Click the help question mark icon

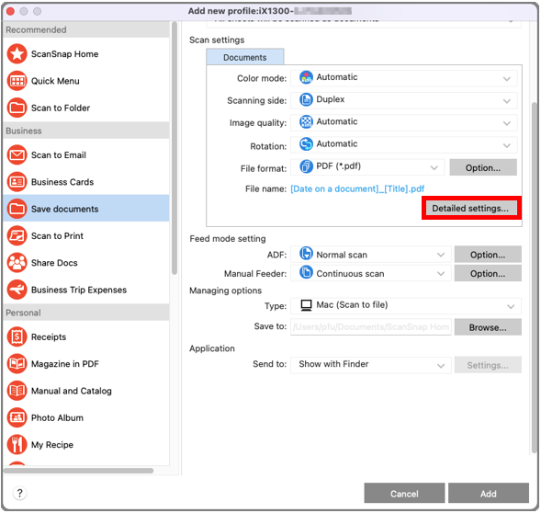(19, 493)
